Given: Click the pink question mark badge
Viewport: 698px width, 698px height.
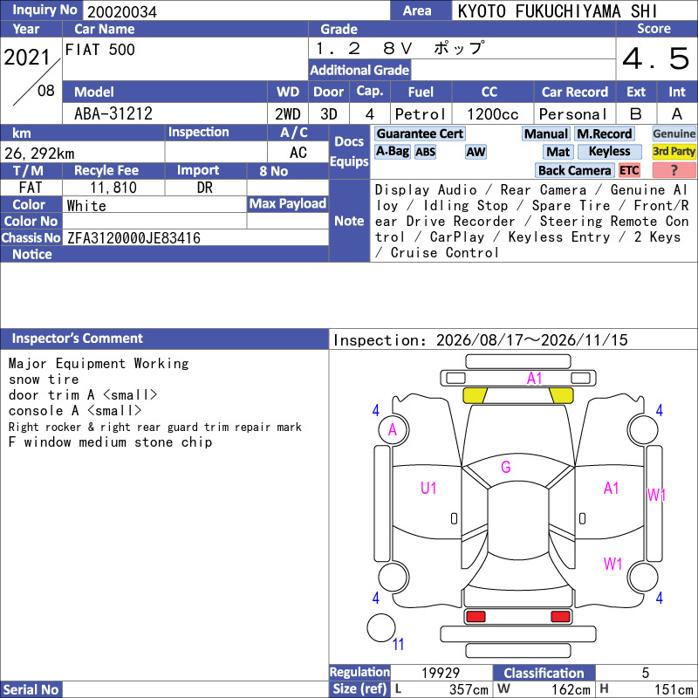Looking at the screenshot, I should coord(674,170).
